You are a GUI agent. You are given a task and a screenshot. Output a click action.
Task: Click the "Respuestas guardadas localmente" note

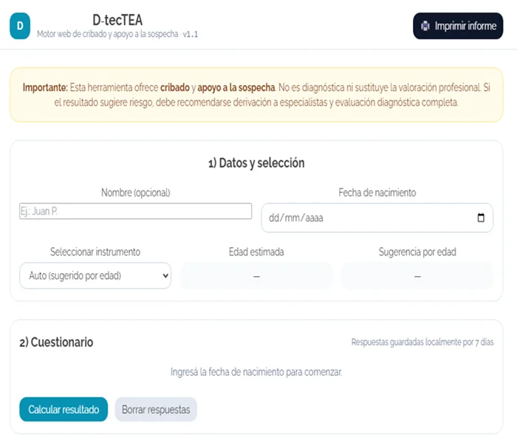pos(422,343)
